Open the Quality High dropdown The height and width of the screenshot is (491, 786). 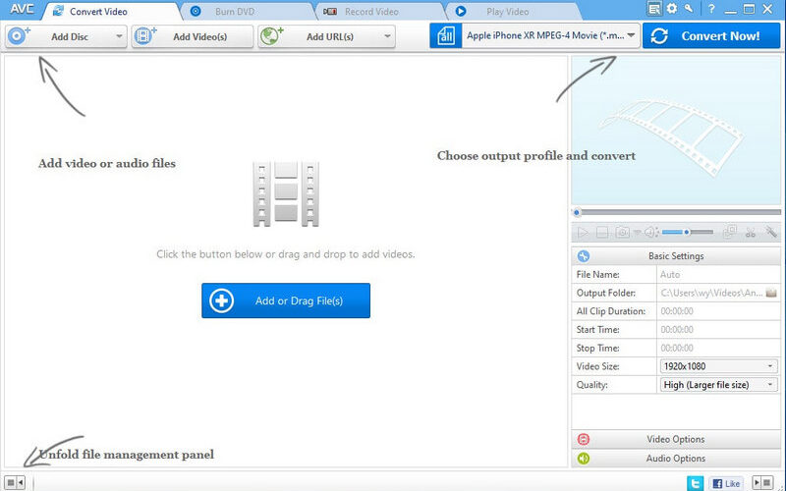pyautogui.click(x=719, y=385)
